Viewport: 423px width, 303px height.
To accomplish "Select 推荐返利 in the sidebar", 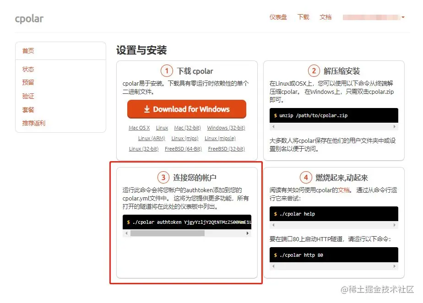I will pos(34,123).
